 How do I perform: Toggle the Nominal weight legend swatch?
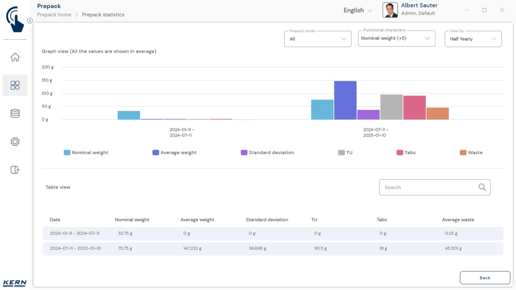click(67, 153)
